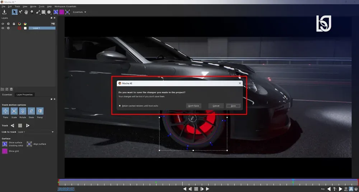
Task: Select the Zoom magnifier tool
Action: [x=32, y=12]
